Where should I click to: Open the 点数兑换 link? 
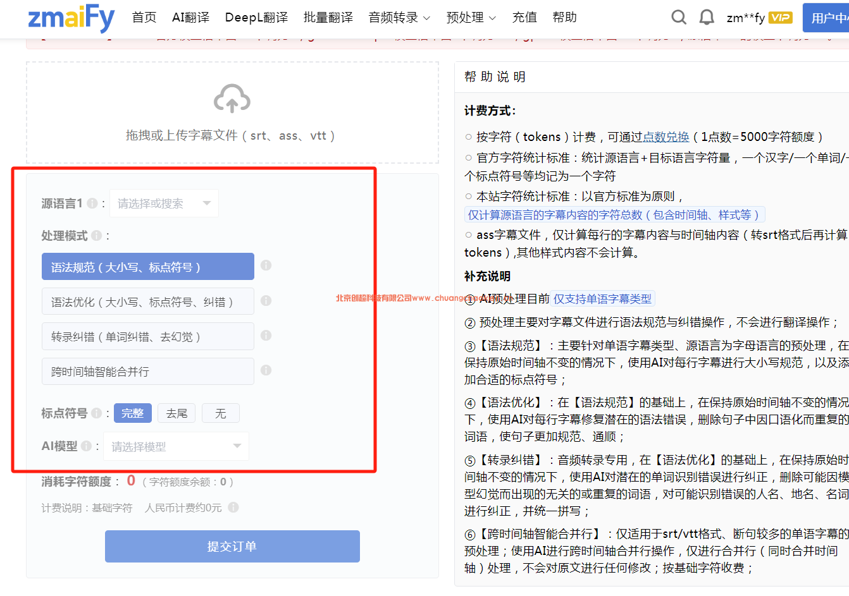[666, 137]
